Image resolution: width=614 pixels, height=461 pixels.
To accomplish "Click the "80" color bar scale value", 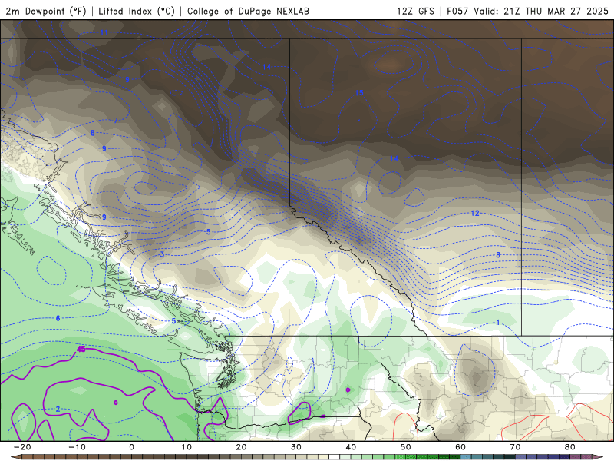I will (570, 447).
